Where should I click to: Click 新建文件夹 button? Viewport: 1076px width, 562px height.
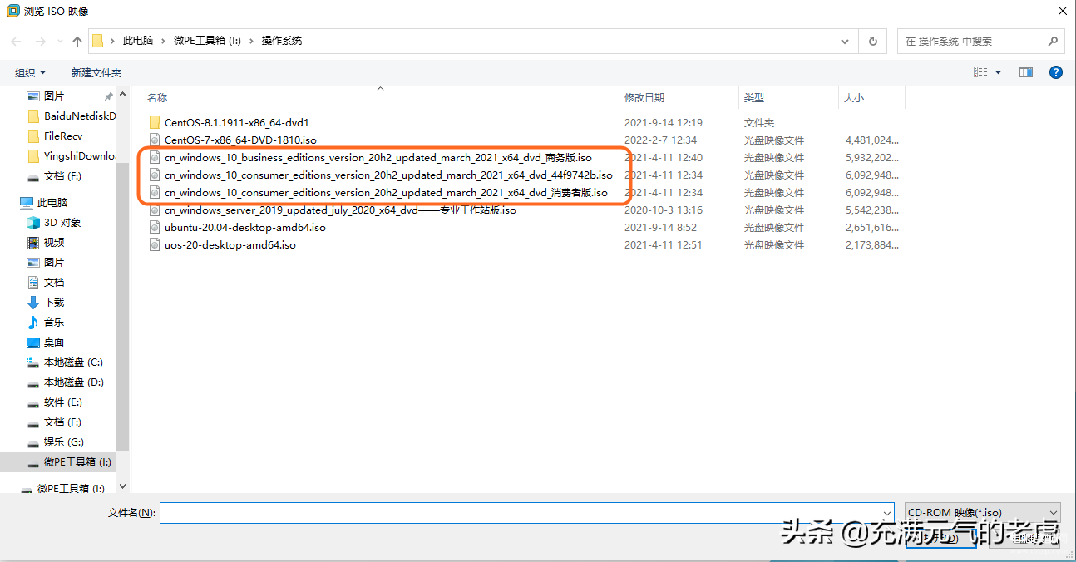coord(96,73)
